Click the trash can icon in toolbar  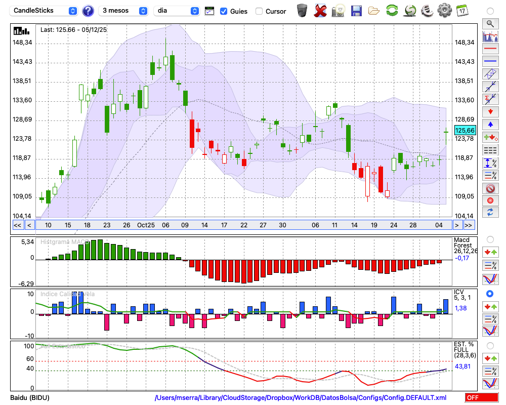(302, 11)
